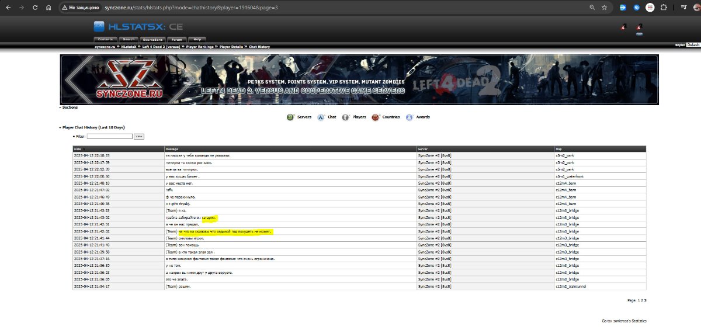701x330 pixels.
Task: Open sonicross's Statistics link
Action: tap(629, 321)
